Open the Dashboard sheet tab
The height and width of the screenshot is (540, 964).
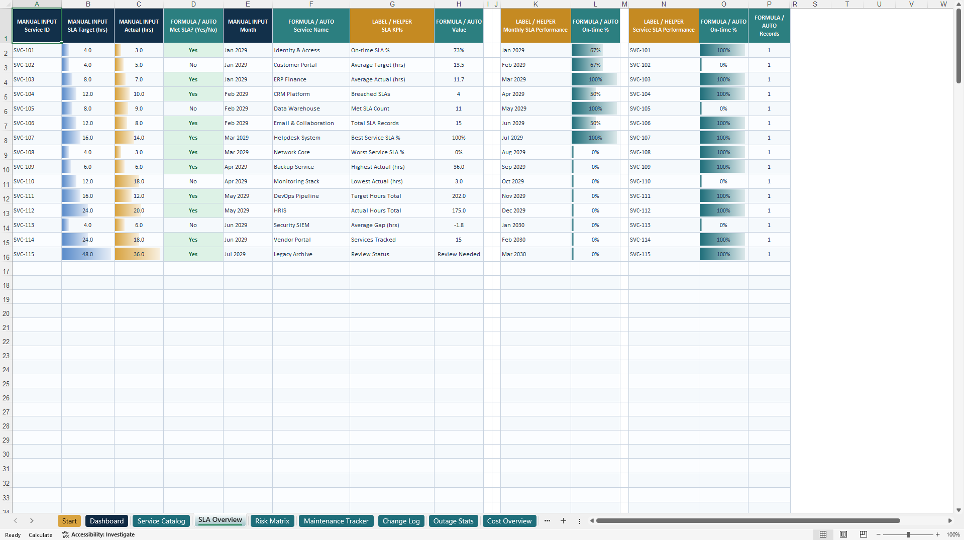106,521
